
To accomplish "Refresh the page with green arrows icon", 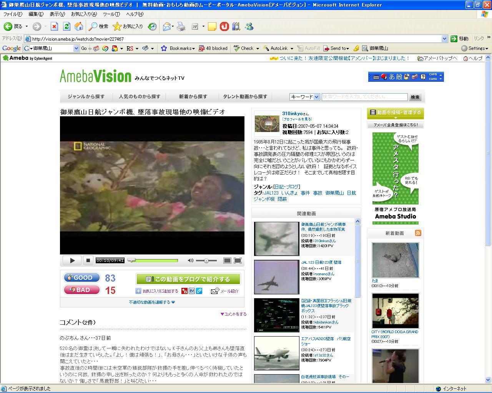I will click(66, 26).
